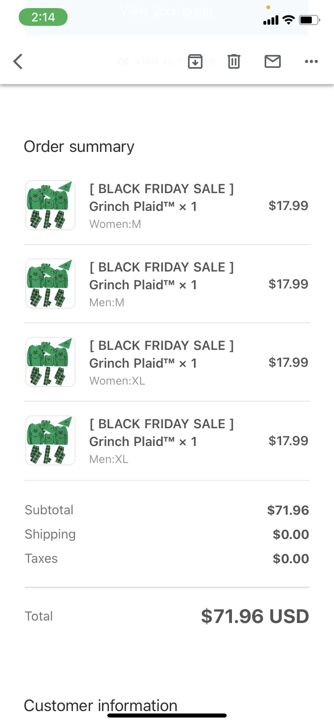Tap the Customer information heading
Screen dimensions: 334x724
click(x=100, y=705)
